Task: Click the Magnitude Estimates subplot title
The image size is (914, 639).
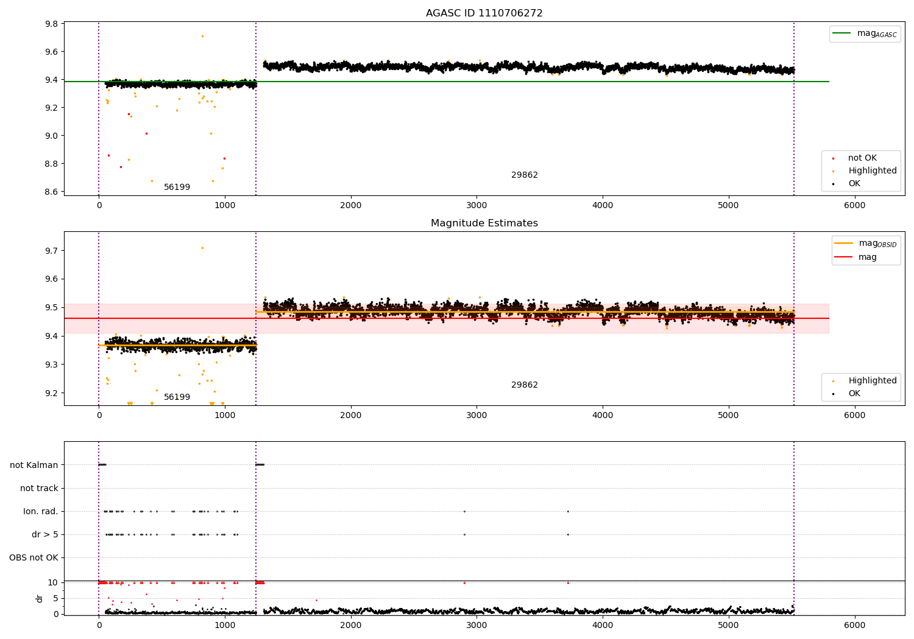Action: (x=484, y=223)
